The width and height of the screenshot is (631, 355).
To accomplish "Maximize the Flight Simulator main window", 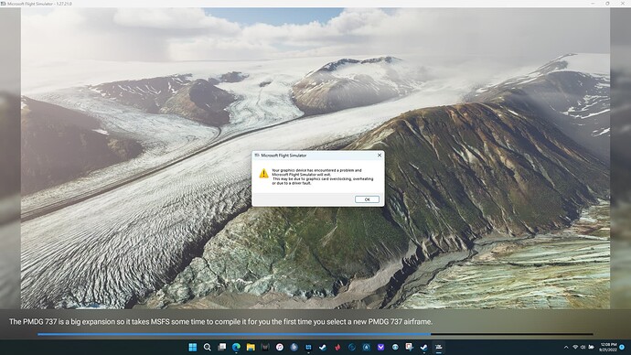I will pos(607,4).
